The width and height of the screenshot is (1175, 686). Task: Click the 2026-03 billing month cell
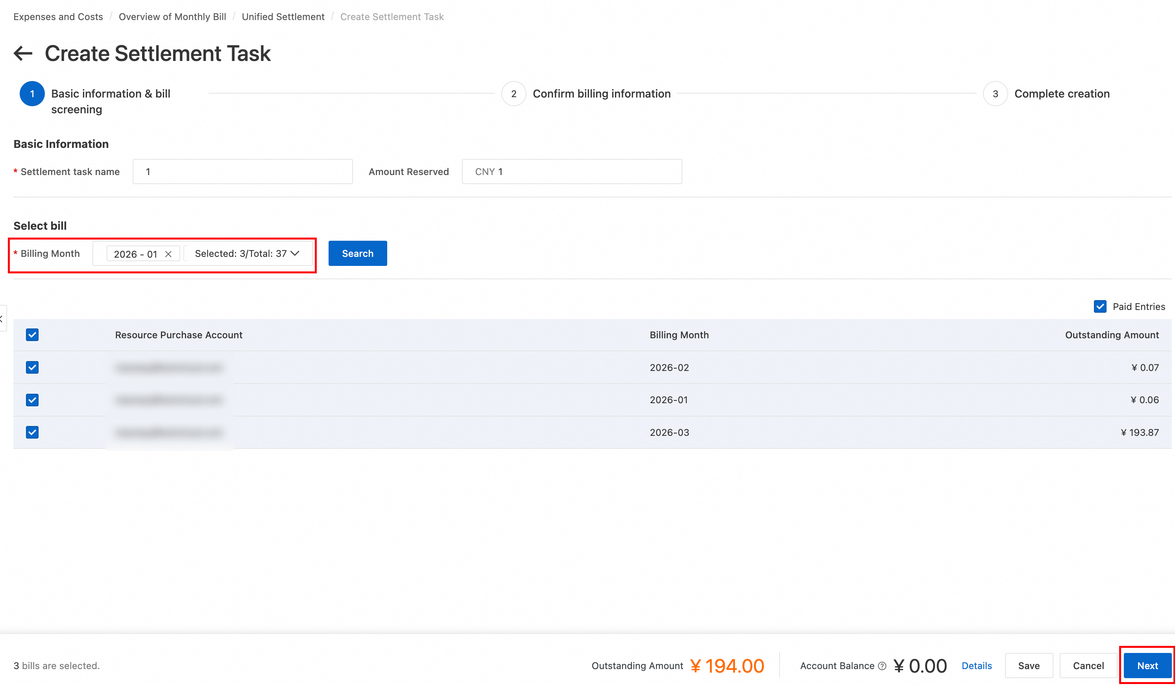(669, 432)
